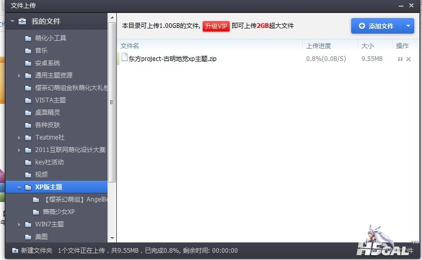Viewport: 422px width, 260px height.
Task: Click folder icon beside 桌面精灵
Action: (28, 113)
